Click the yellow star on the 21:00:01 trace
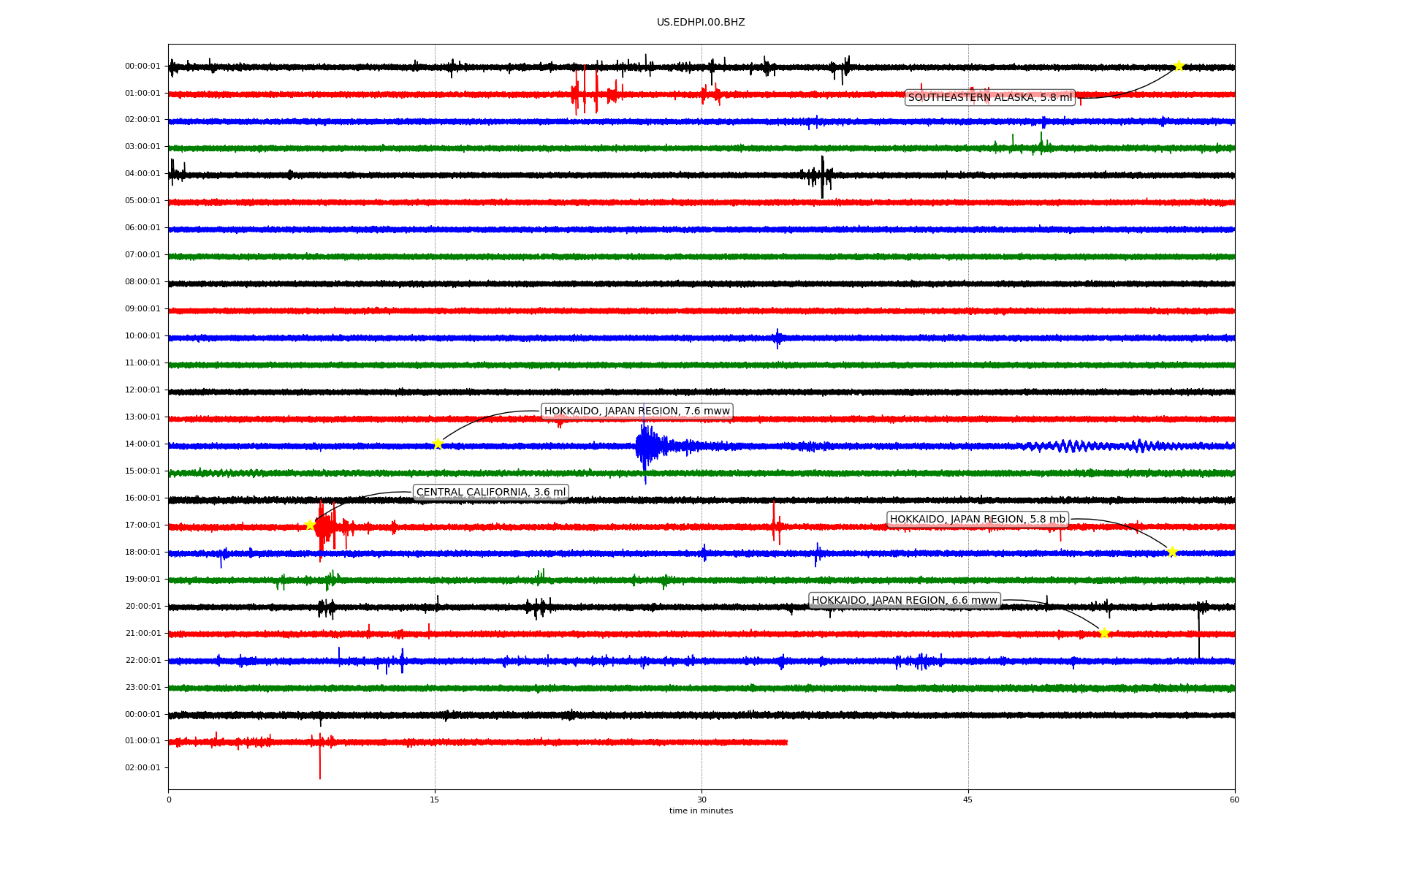This screenshot has width=1403, height=877. click(x=1104, y=633)
